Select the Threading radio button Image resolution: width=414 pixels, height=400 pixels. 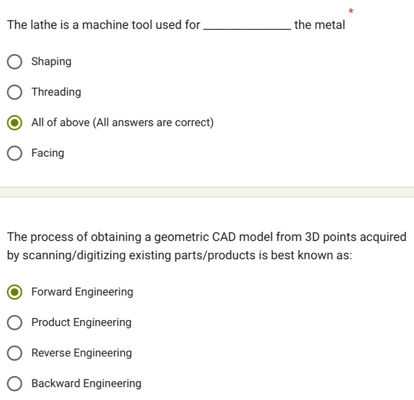coord(15,93)
